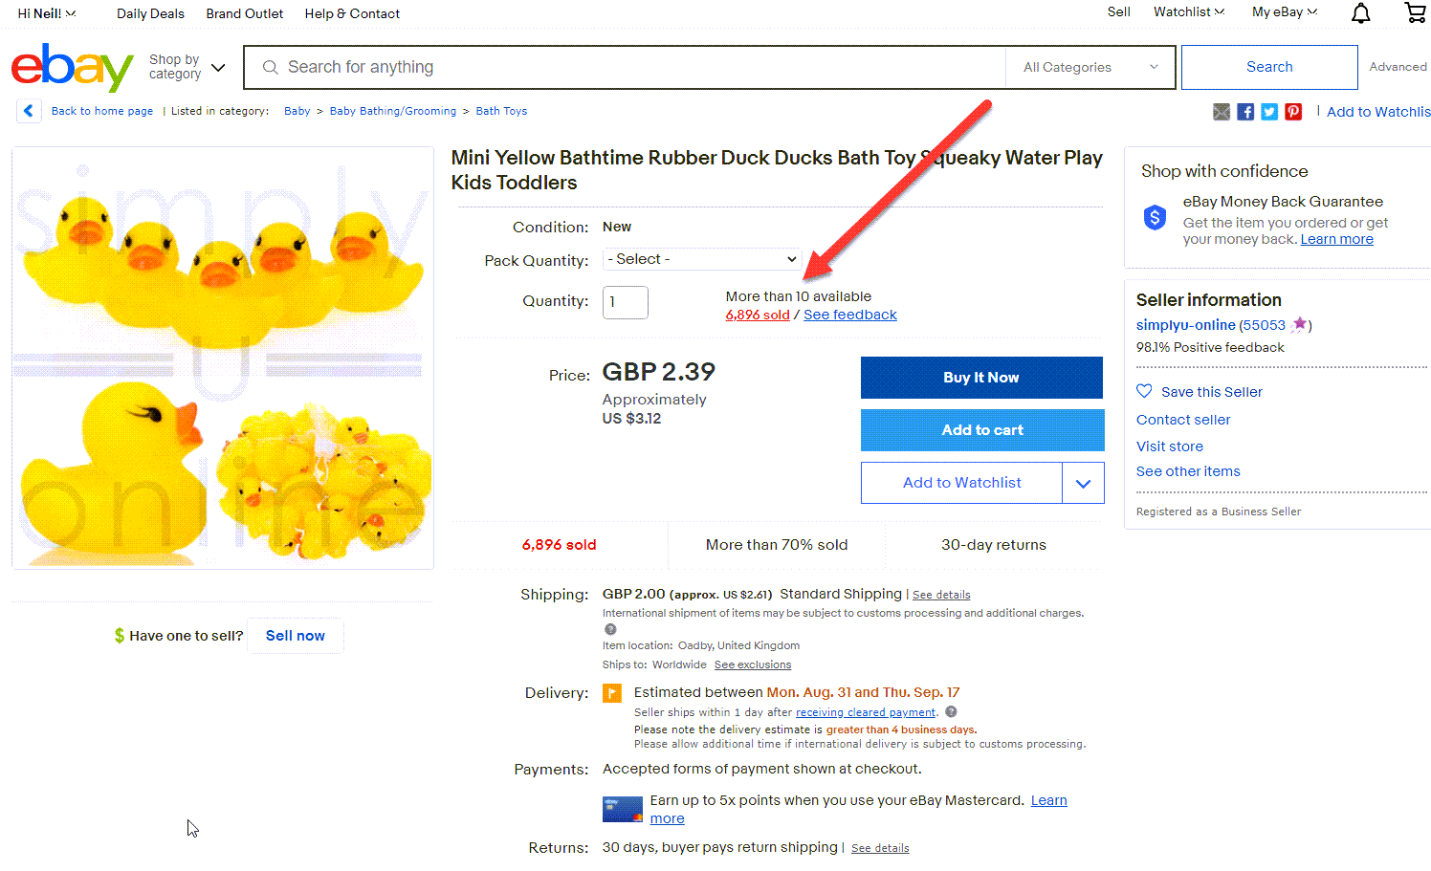
Task: Share listing on Twitter icon
Action: [x=1269, y=112]
